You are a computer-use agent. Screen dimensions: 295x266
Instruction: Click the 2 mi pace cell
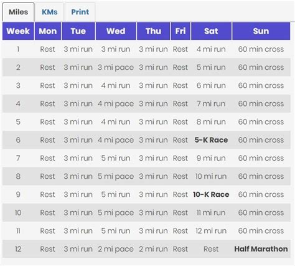pos(116,249)
